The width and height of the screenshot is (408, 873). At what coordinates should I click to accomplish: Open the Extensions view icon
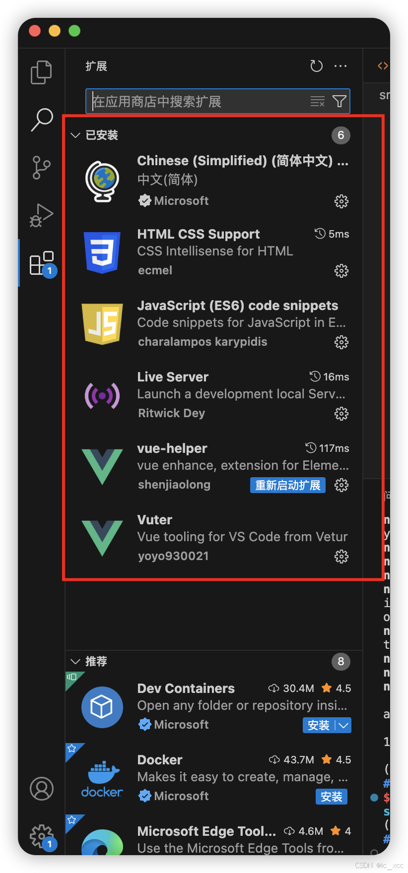coord(42,263)
